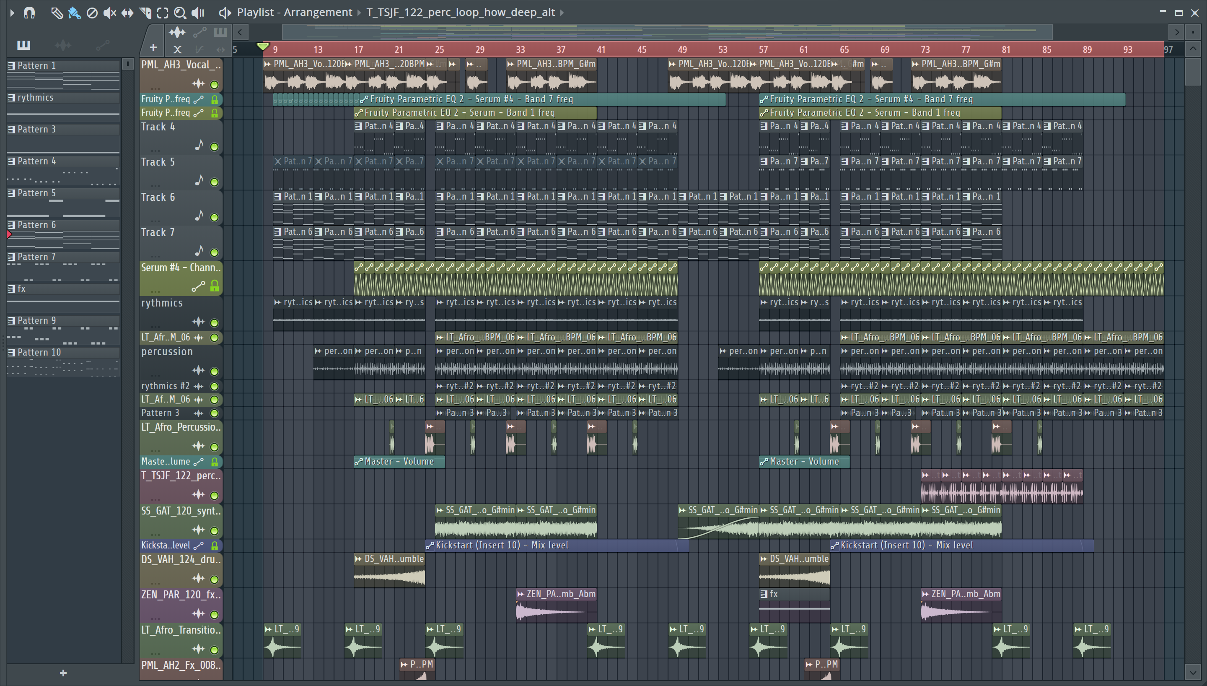Toggle the snap magnet icon

(x=29, y=13)
